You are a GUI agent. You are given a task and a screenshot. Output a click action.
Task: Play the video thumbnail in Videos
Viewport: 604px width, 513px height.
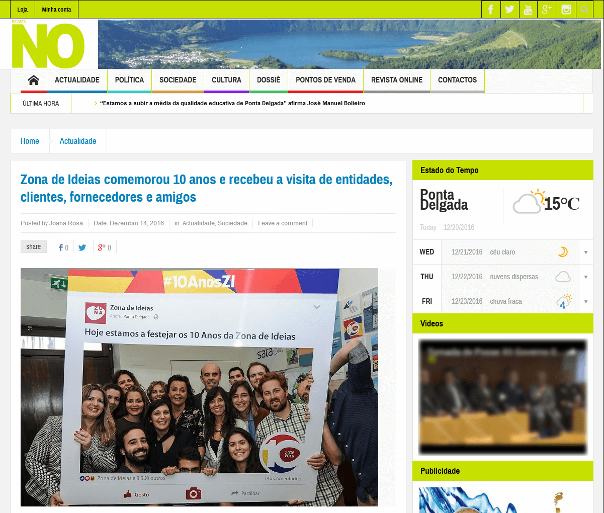click(x=503, y=397)
